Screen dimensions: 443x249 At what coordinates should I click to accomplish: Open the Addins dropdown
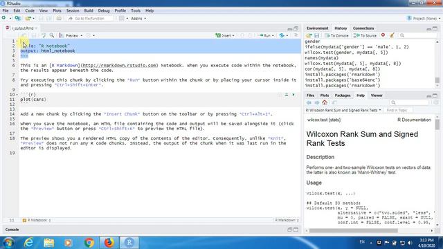tap(138, 19)
